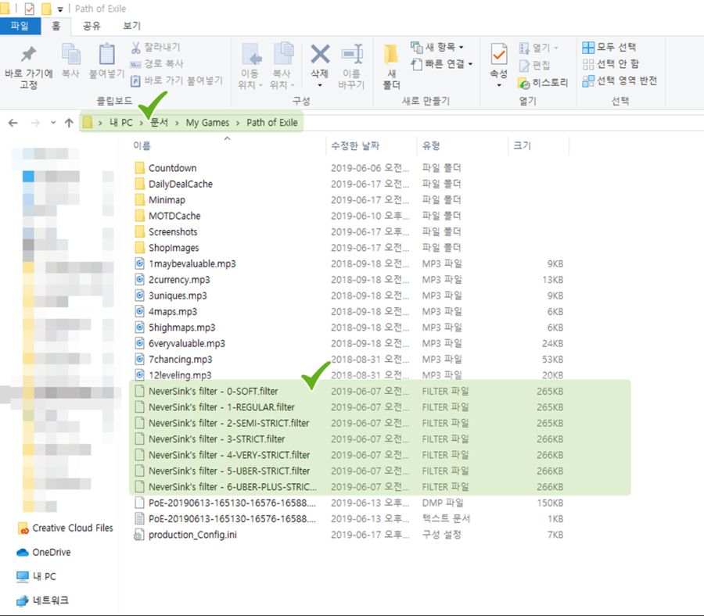Rename a file using 이름 바꾸기 icon

pos(351,59)
